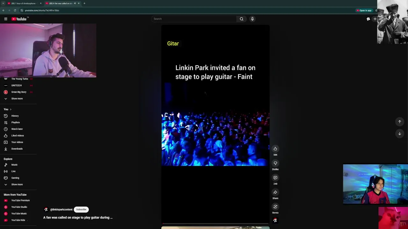The width and height of the screenshot is (408, 229).
Task: Expand the You section chevron
Action: tap(11, 109)
